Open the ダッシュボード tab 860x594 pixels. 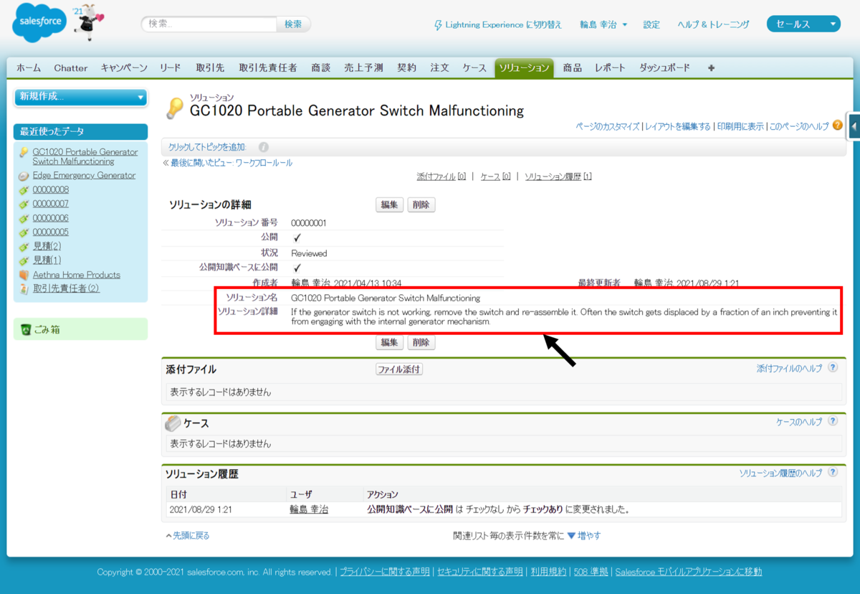664,67
